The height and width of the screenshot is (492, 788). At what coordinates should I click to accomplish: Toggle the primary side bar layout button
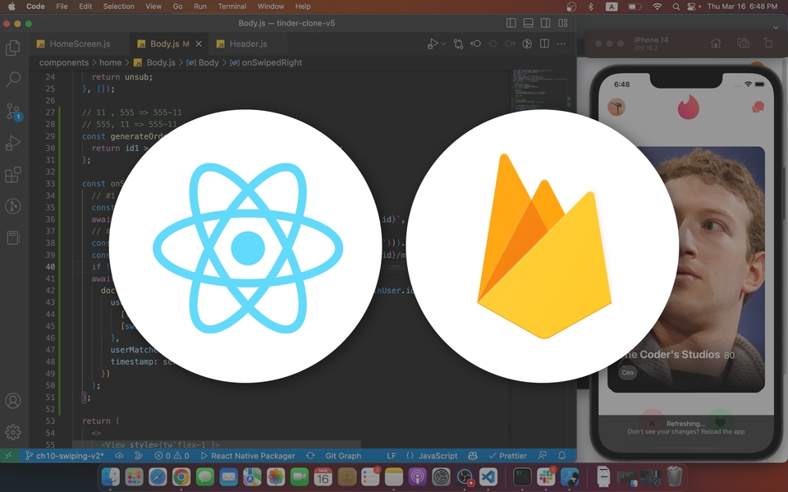[x=511, y=23]
